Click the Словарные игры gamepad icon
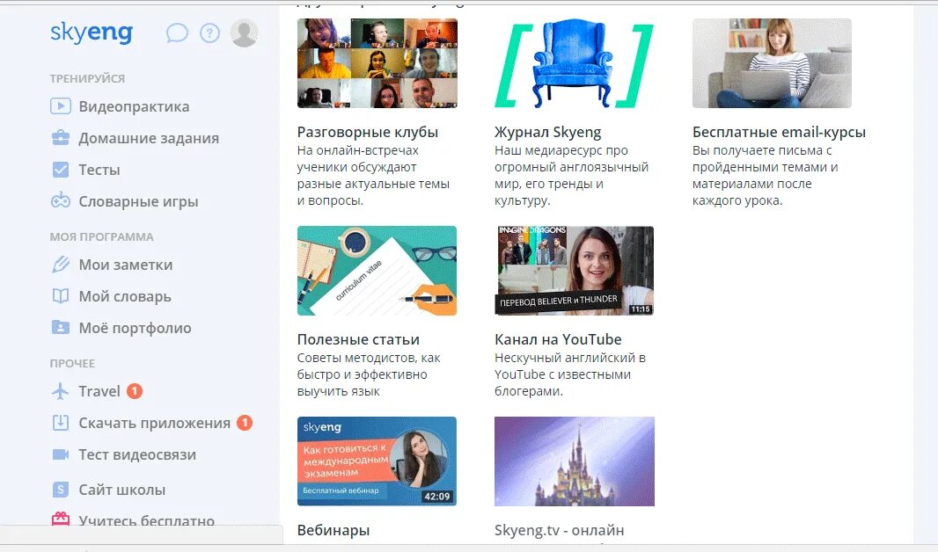Viewport: 938px width, 552px height. click(x=61, y=200)
